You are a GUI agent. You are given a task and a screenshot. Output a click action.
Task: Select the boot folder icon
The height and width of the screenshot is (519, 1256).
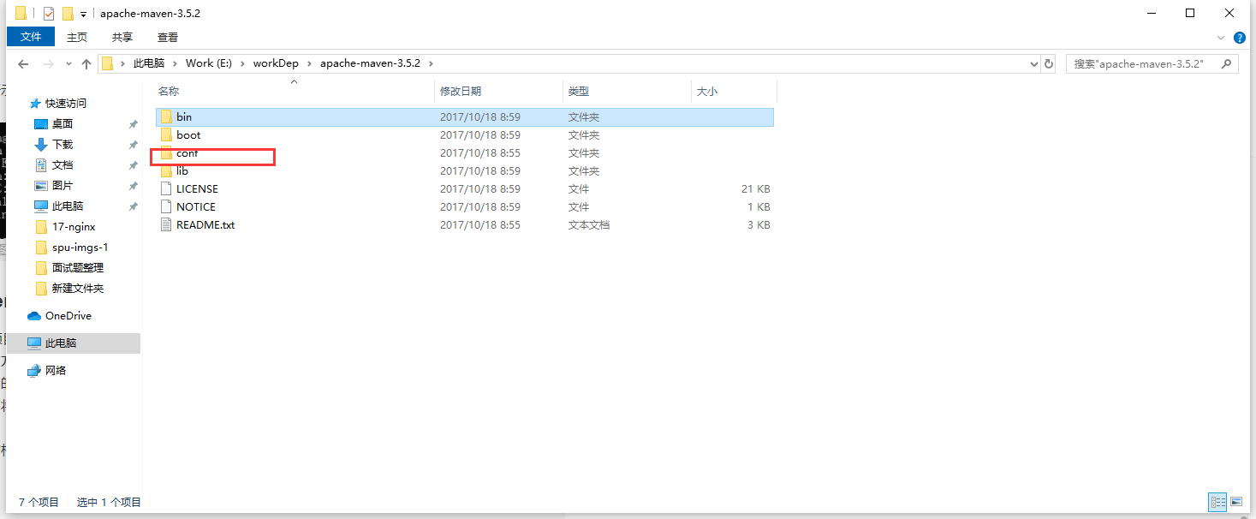coord(167,134)
